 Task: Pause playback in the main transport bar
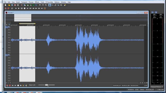[22, 8]
